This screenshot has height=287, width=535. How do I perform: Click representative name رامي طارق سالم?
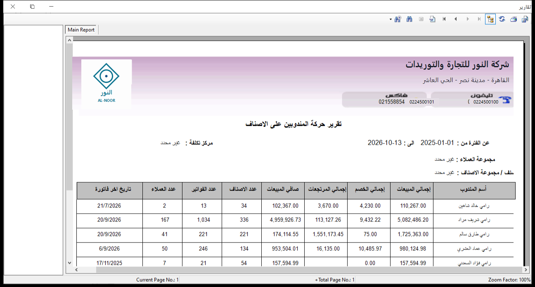coord(473,234)
